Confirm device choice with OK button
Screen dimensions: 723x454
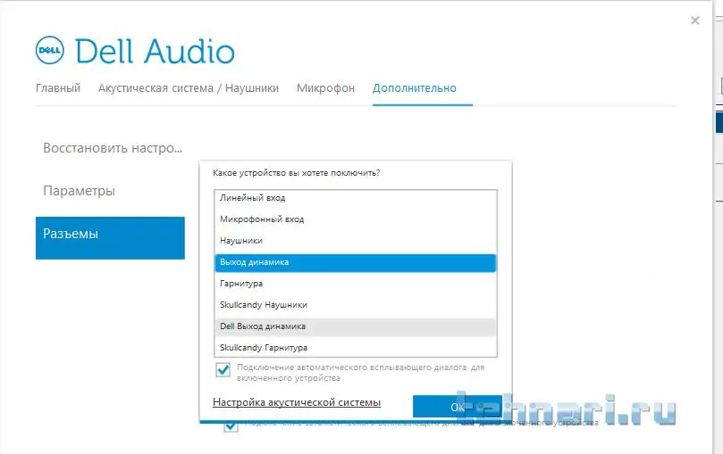coord(458,407)
